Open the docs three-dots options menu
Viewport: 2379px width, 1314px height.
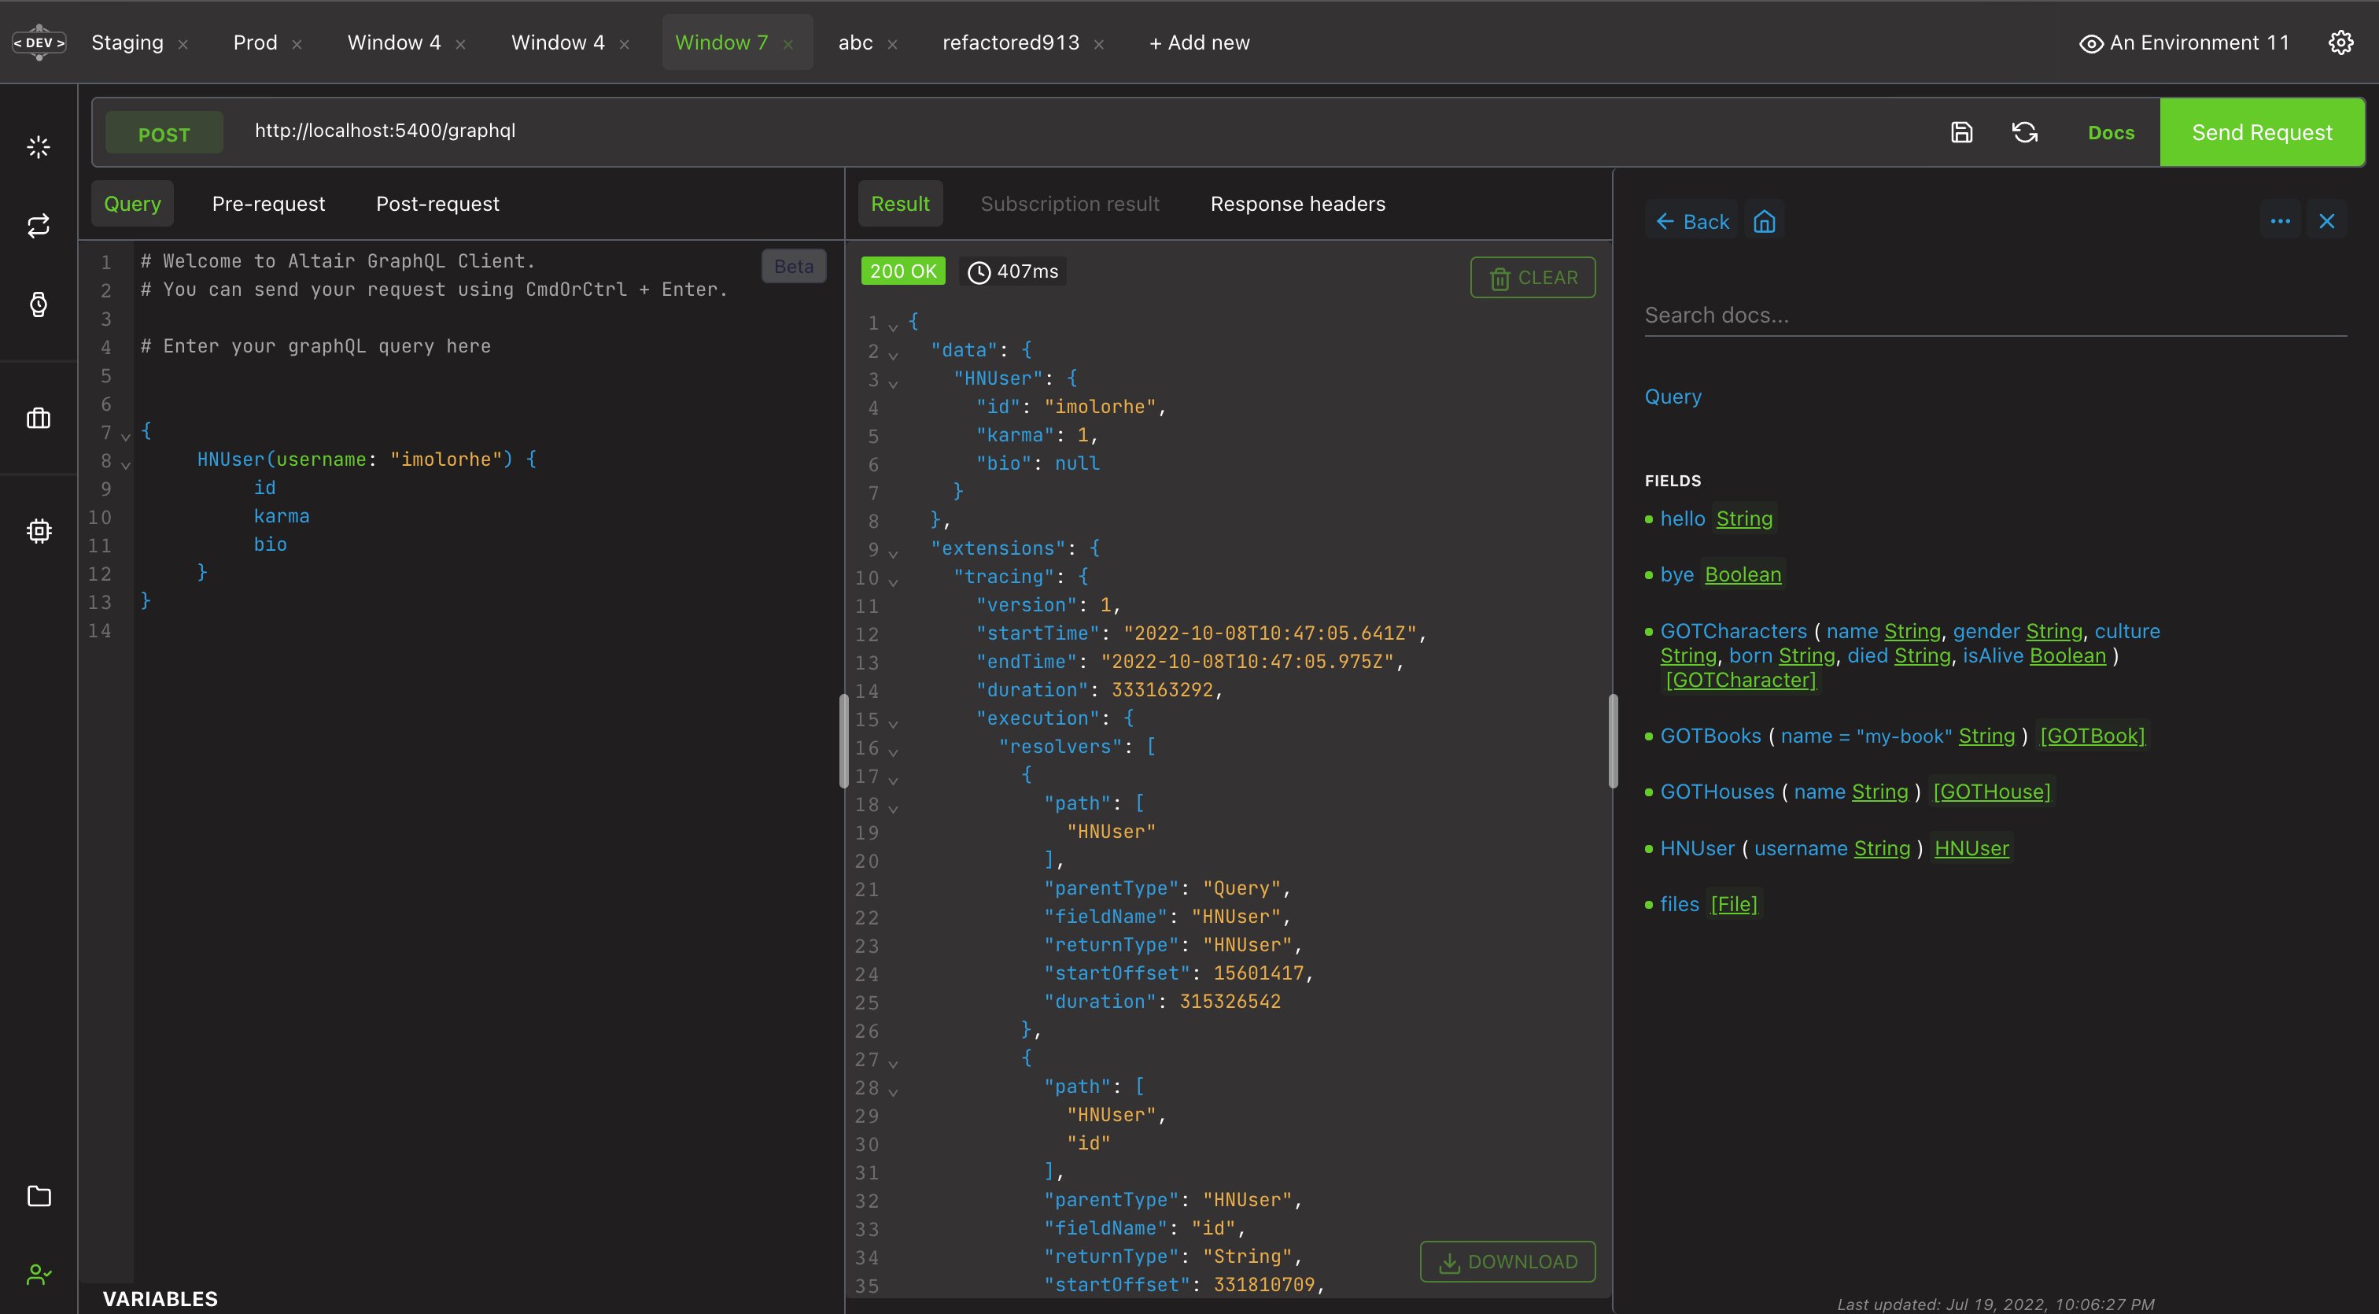pyautogui.click(x=2279, y=222)
